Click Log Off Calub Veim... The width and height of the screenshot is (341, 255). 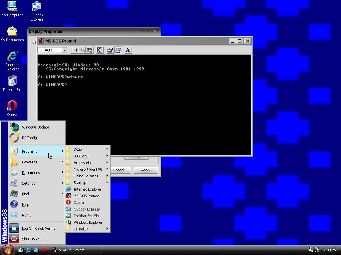tap(37, 228)
